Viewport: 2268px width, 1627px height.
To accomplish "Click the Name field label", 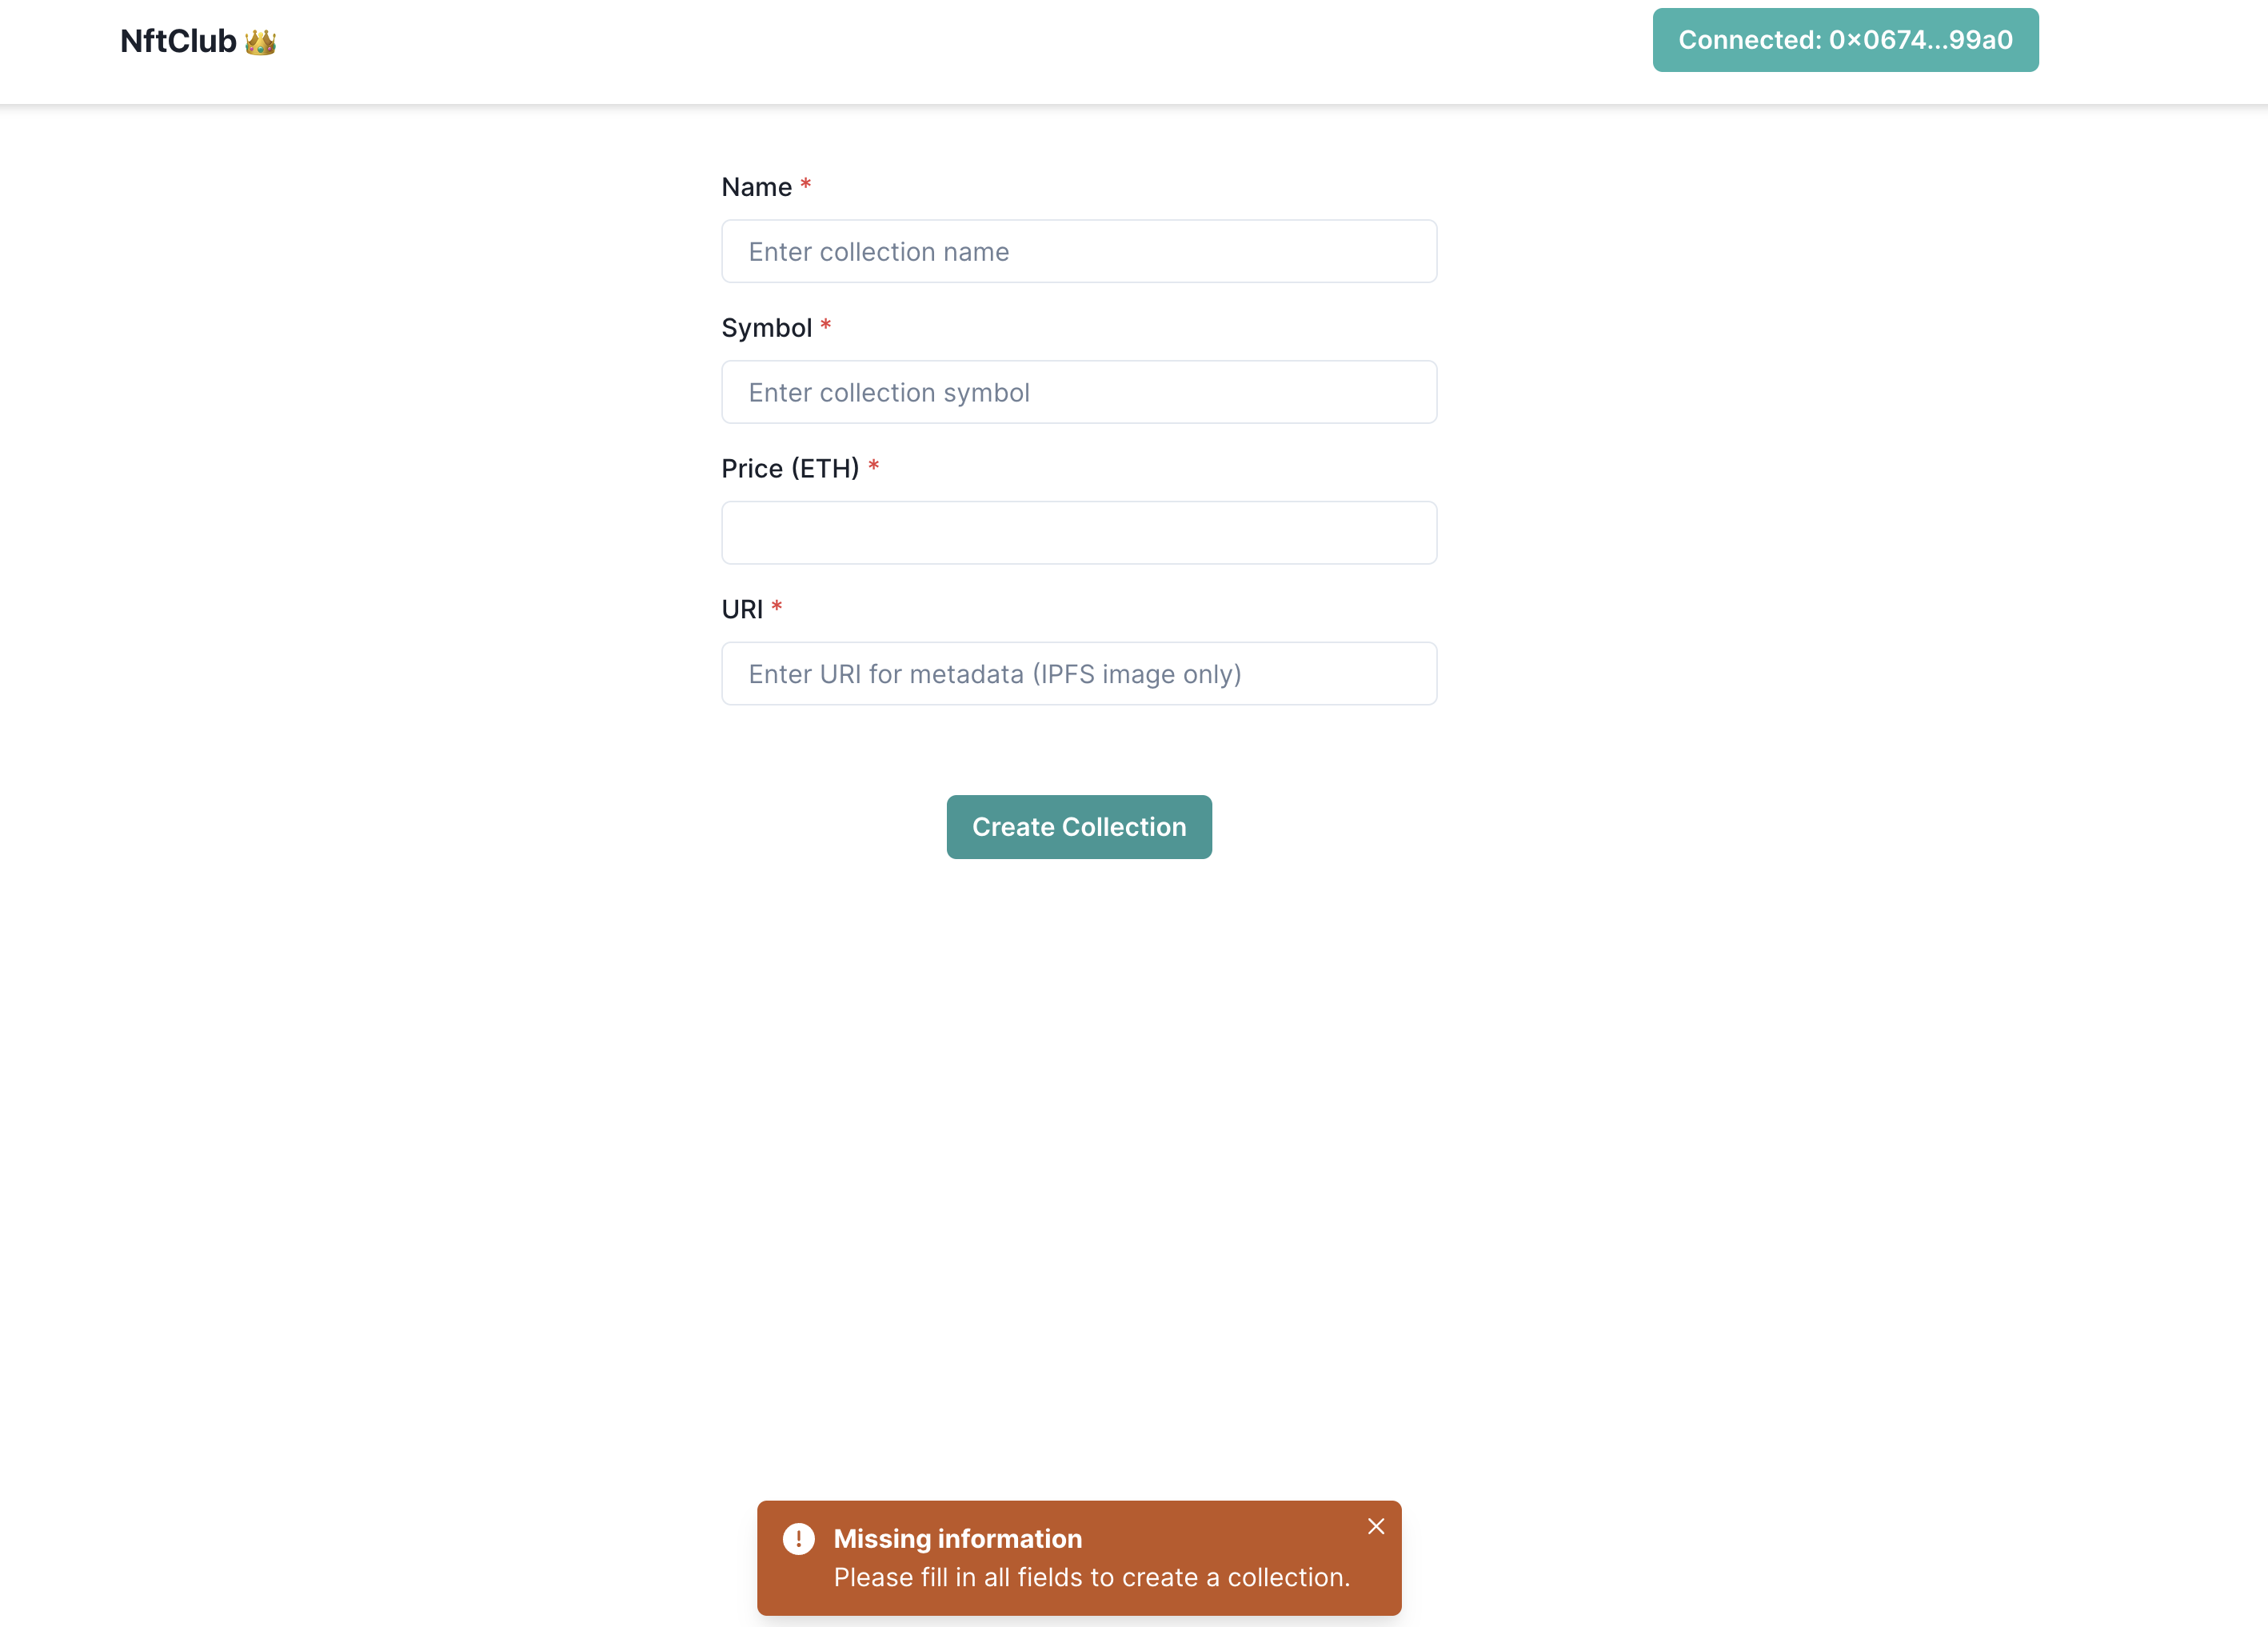I will [756, 187].
